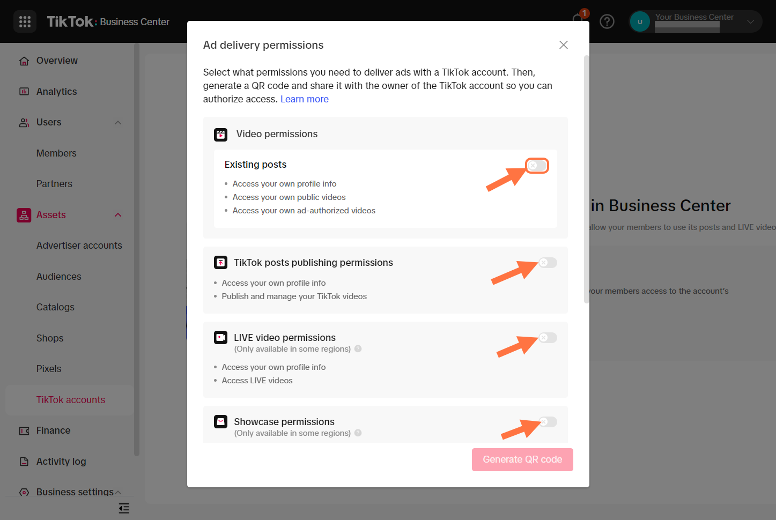Click the LIVE video permissions icon
This screenshot has height=520, width=776.
point(220,337)
